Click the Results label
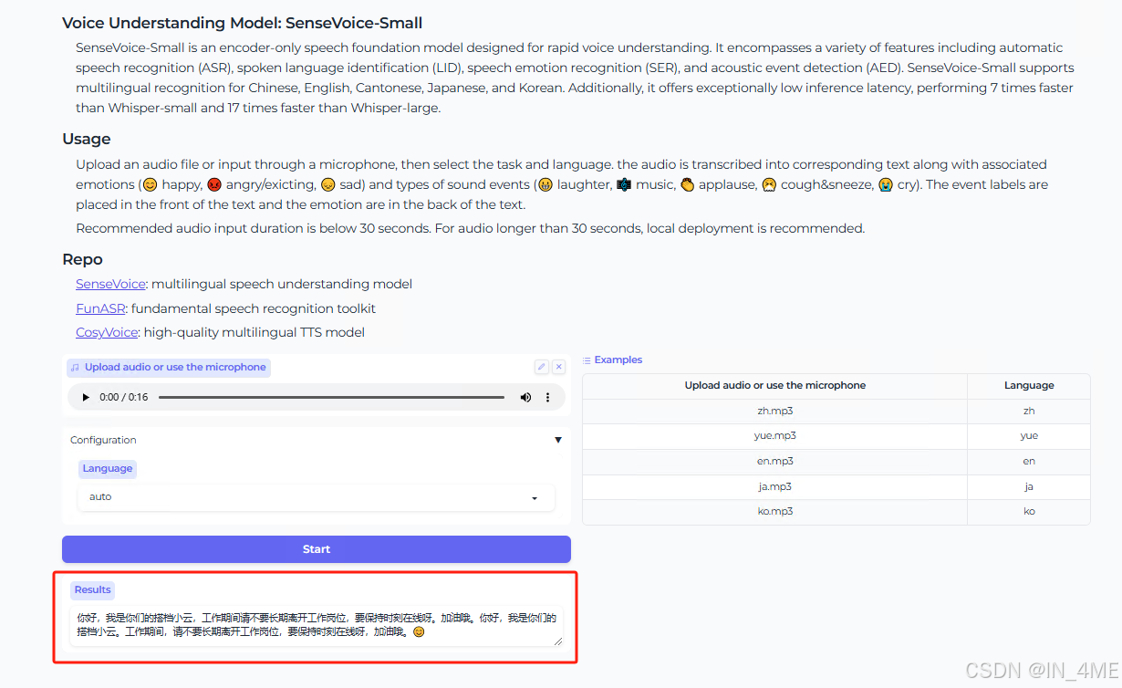This screenshot has width=1122, height=688. (93, 589)
